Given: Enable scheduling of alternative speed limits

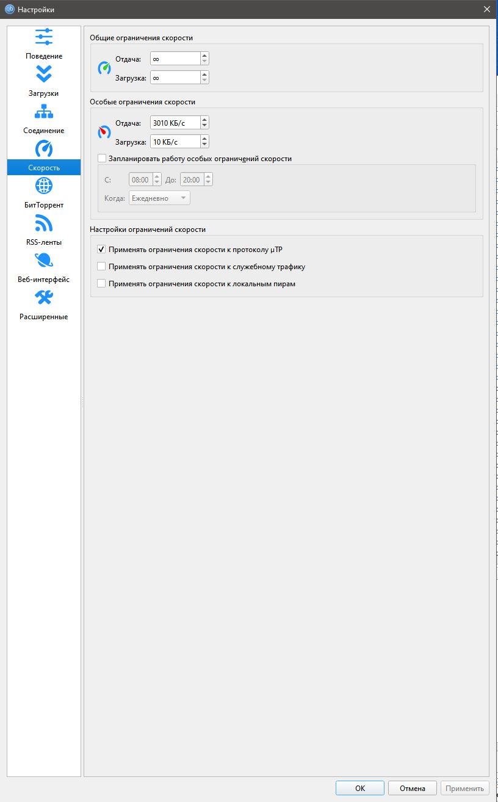Looking at the screenshot, I should point(102,159).
